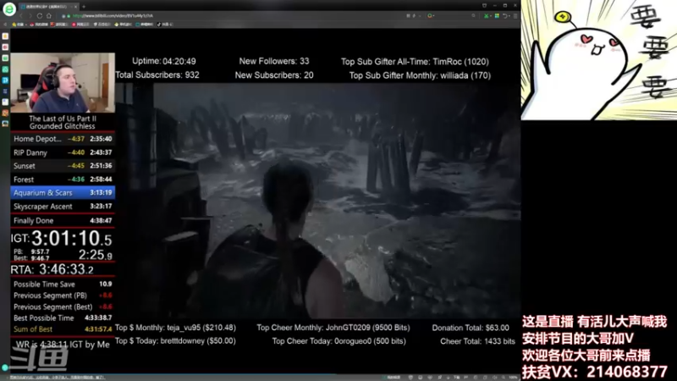Click the 'Uptime: 04:20:49' text
This screenshot has height=381, width=677.
(x=164, y=61)
